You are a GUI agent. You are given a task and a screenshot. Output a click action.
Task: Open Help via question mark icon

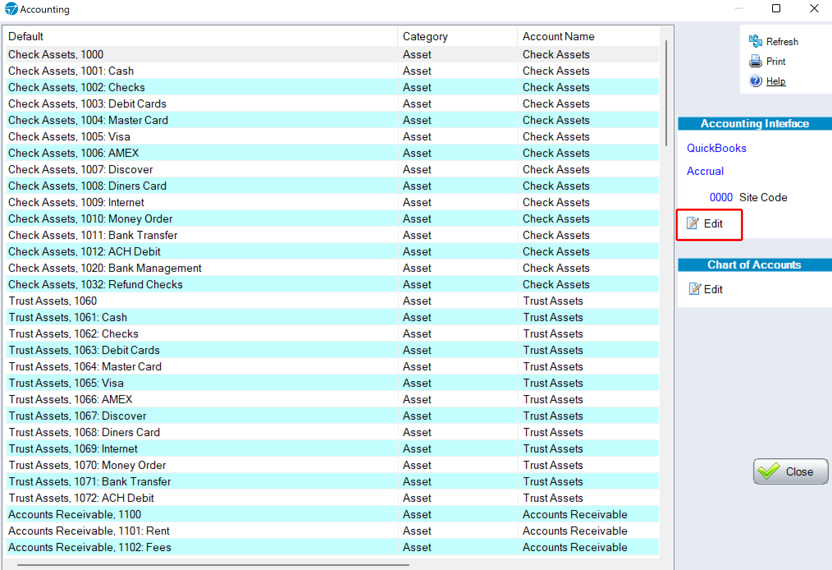755,81
